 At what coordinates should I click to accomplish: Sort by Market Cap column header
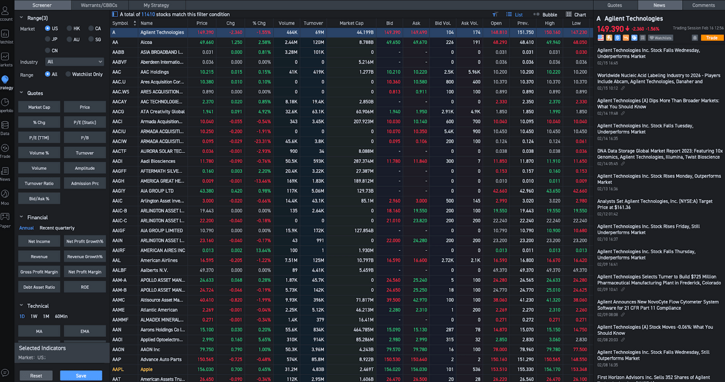click(x=351, y=23)
